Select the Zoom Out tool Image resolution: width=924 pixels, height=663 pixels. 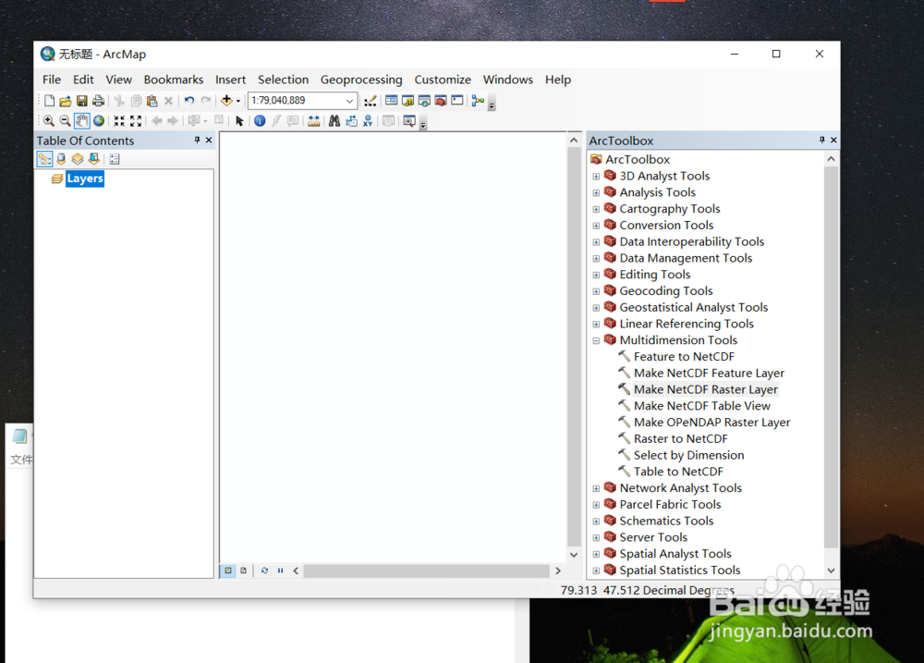66,121
